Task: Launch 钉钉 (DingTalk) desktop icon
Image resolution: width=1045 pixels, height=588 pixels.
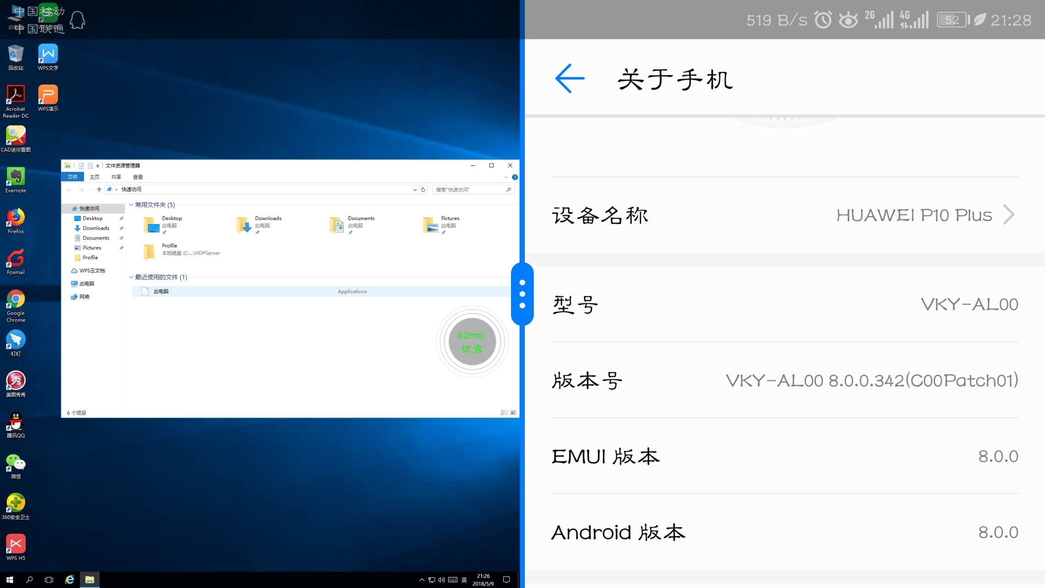Action: [x=16, y=343]
